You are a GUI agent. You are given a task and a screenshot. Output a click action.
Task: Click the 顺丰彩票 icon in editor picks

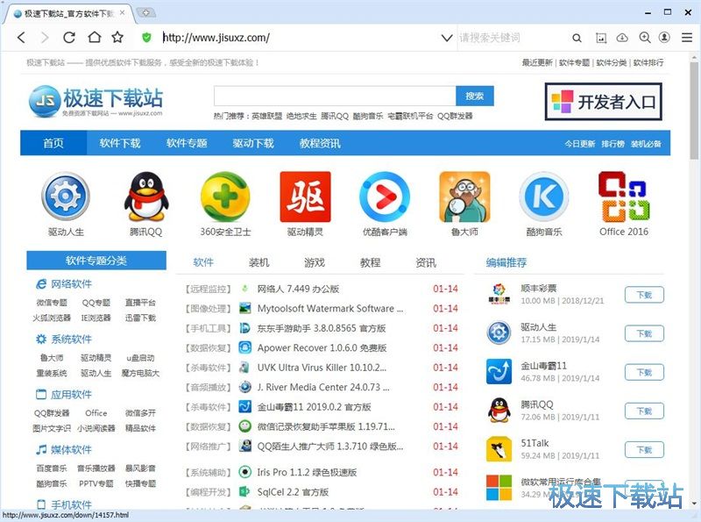coord(499,294)
